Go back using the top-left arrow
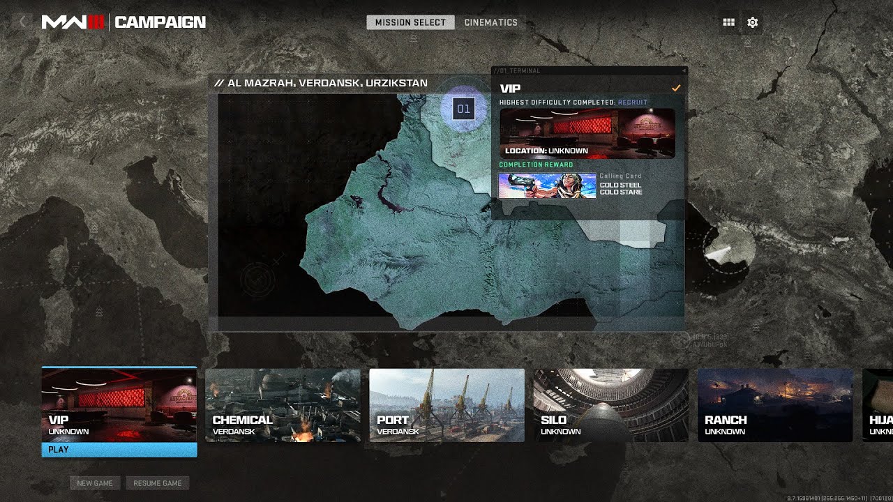This screenshot has width=893, height=502. [x=22, y=22]
